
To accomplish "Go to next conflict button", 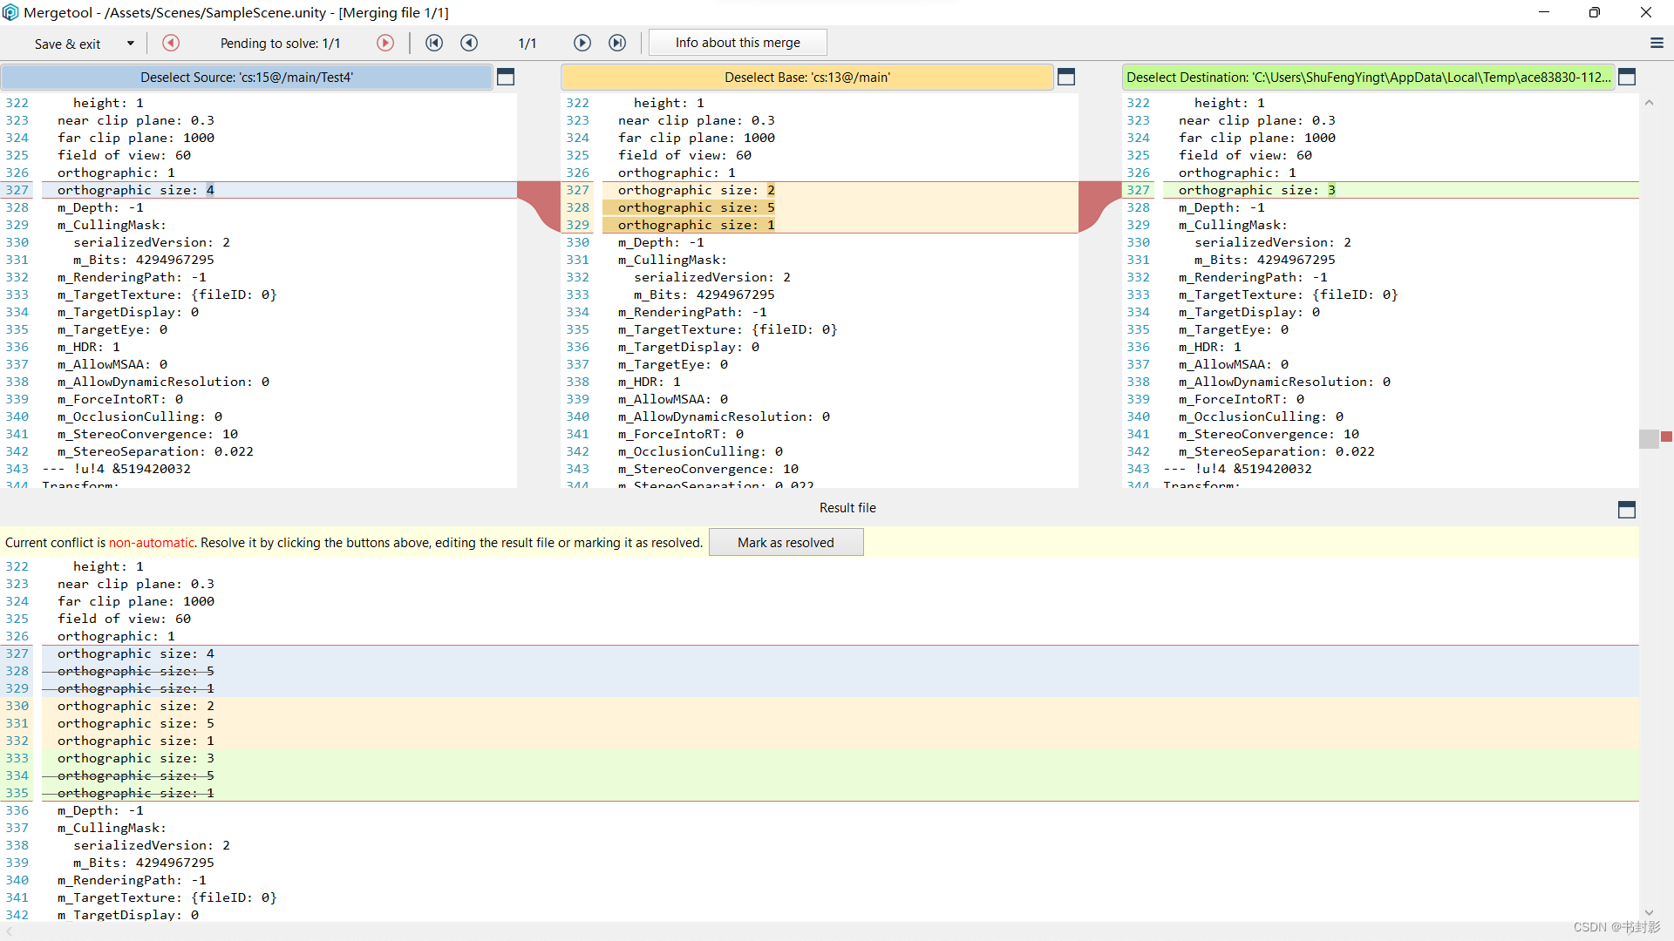I will [582, 43].
